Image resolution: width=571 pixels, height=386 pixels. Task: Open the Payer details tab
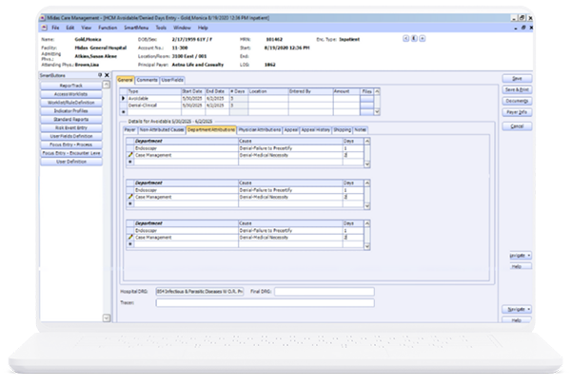129,129
